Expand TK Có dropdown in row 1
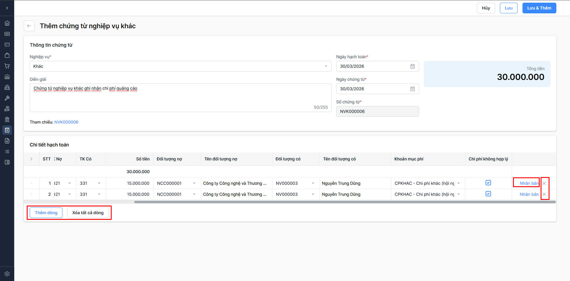 [99, 183]
